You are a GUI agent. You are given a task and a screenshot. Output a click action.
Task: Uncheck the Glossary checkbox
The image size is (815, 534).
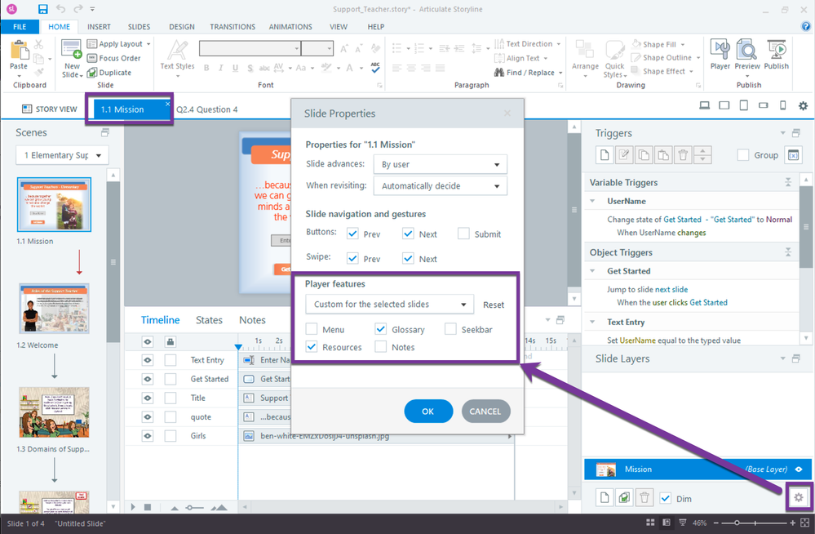[x=381, y=329]
